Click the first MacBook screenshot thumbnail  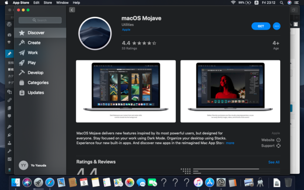(126, 91)
